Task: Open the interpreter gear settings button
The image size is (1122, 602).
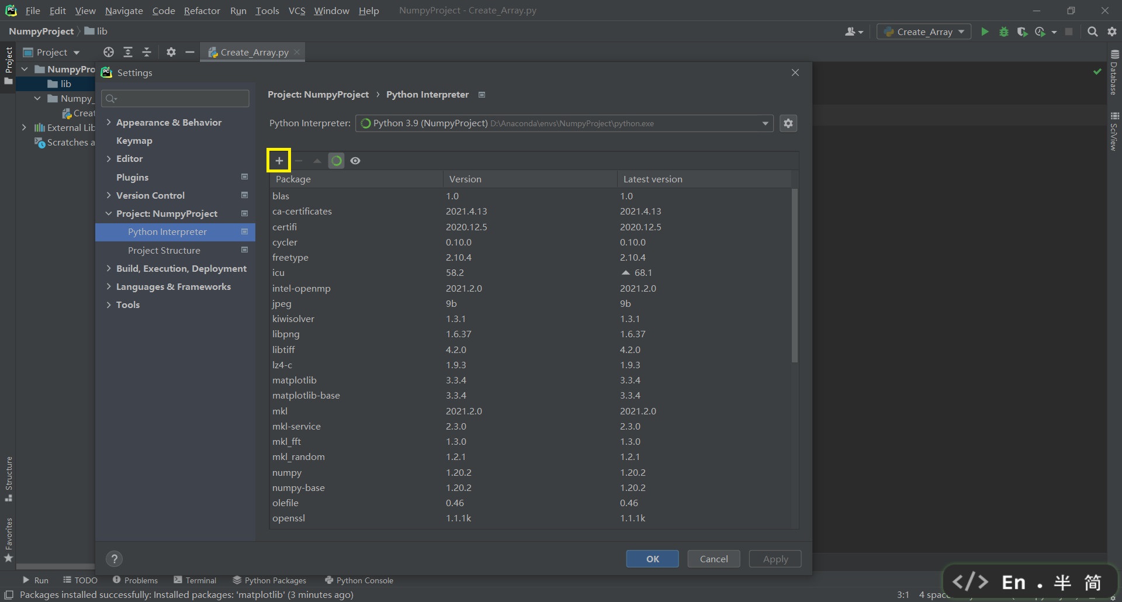Action: 788,123
